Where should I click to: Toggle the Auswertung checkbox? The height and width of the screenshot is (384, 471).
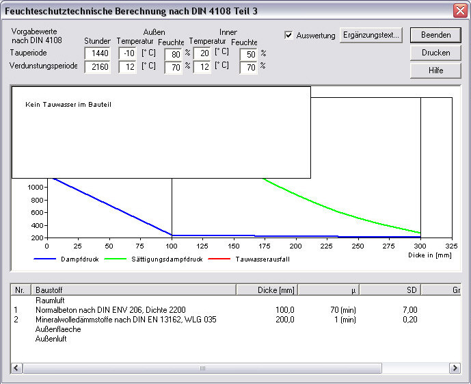(288, 35)
